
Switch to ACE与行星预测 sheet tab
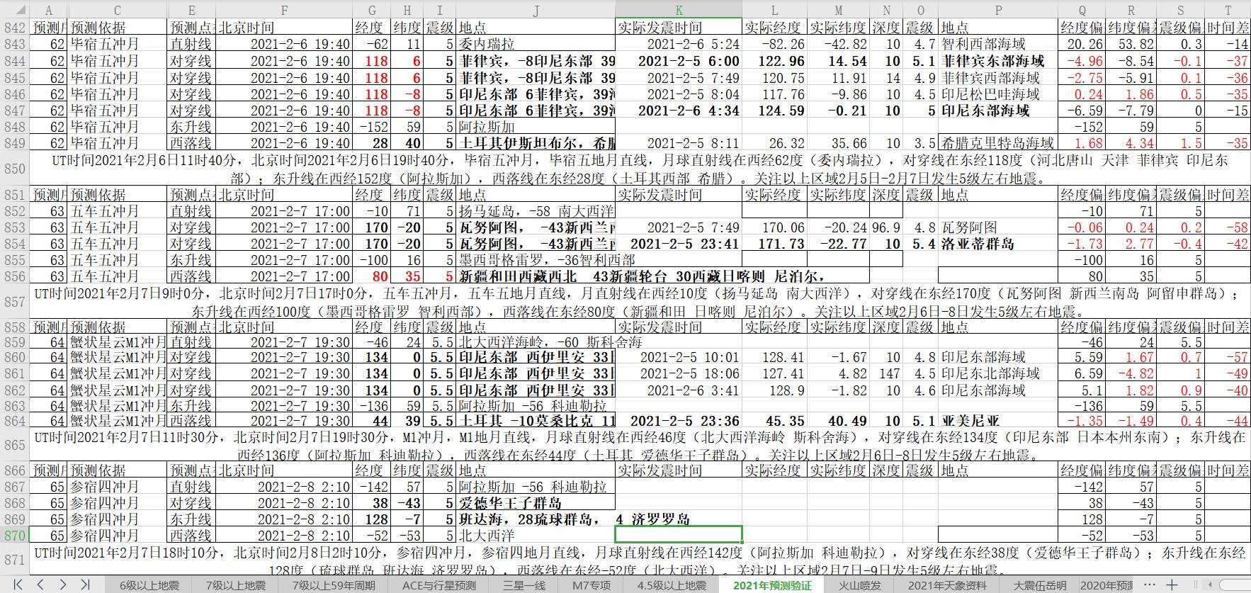click(439, 585)
